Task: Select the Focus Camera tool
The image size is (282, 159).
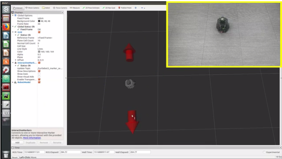Action: [60, 8]
